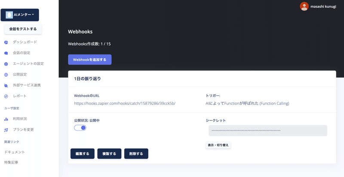Viewport: 344px width, 177px height.
Task: Select 公開設定 from sidebar
Action: [20, 74]
